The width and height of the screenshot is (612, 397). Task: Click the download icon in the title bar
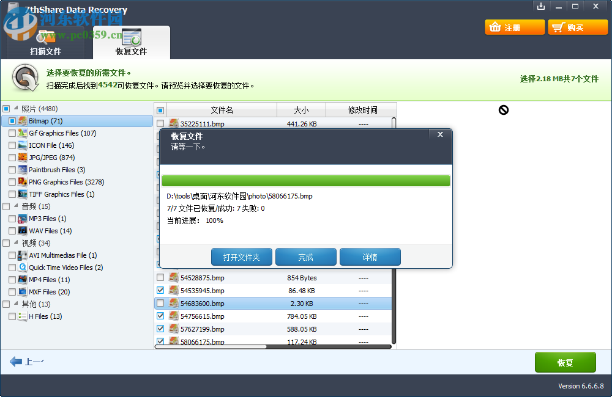[x=541, y=6]
